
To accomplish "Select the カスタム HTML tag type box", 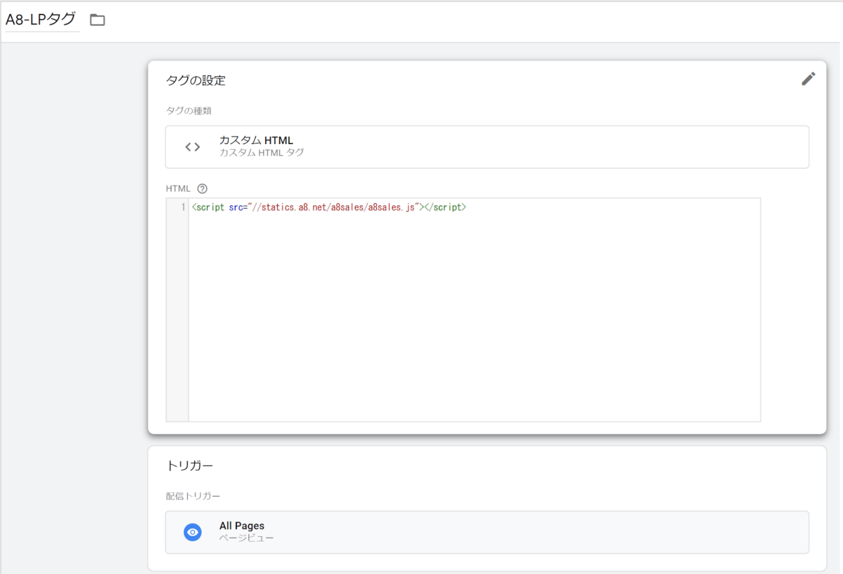I will pos(487,147).
